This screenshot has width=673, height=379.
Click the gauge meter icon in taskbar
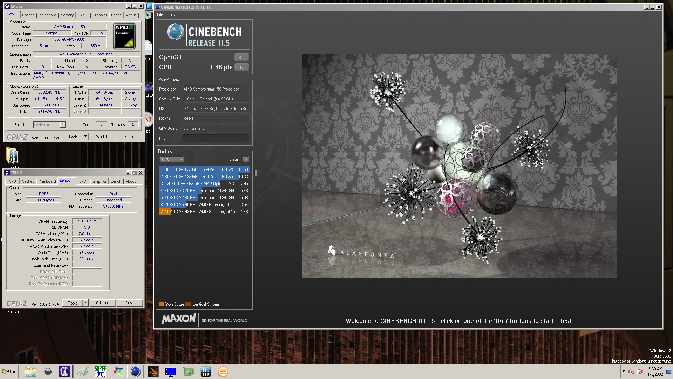[x=48, y=372]
